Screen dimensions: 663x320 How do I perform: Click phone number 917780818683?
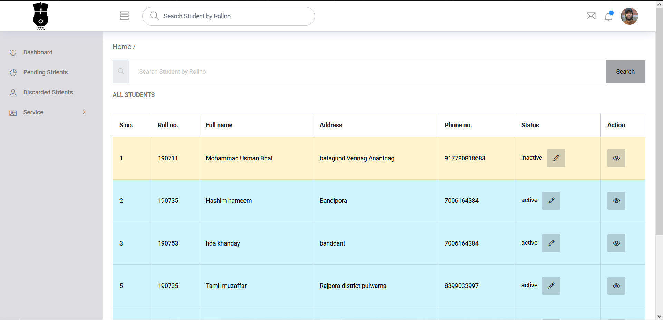point(465,158)
